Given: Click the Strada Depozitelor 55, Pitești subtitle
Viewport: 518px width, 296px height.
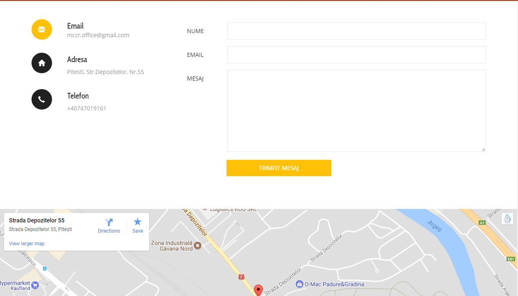Looking at the screenshot, I should (x=41, y=229).
